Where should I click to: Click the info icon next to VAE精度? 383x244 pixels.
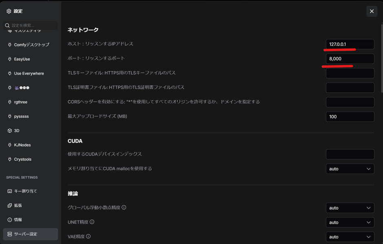point(89,236)
